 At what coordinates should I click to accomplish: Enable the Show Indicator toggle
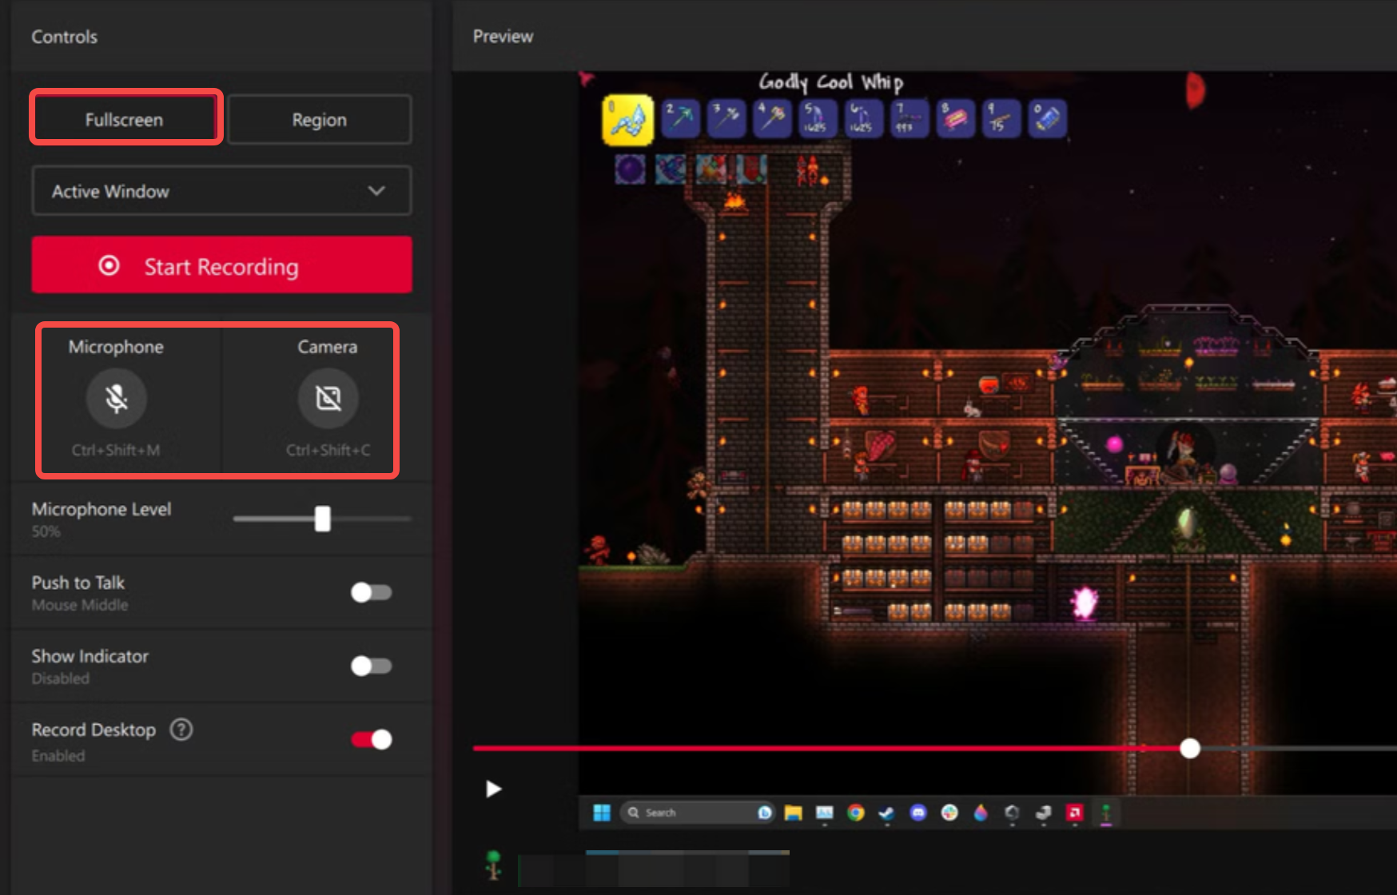tap(371, 666)
